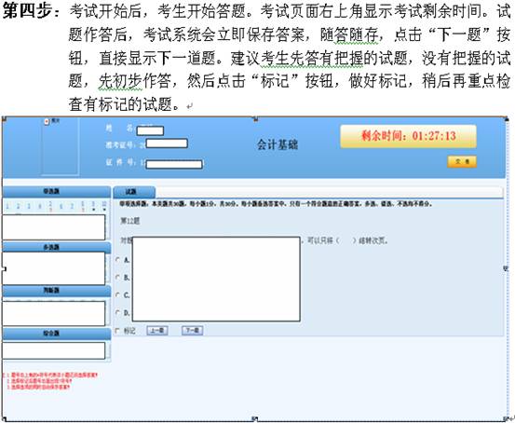
Task: Jump to question number 1 in navigator
Action: click(x=7, y=207)
